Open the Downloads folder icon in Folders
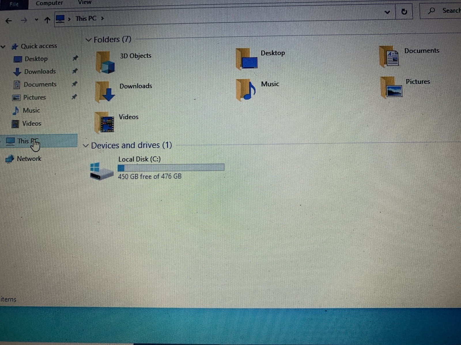The height and width of the screenshot is (345, 461). (x=105, y=92)
